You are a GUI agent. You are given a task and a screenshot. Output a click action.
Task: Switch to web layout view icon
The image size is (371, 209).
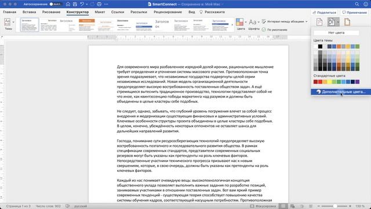point(292,206)
